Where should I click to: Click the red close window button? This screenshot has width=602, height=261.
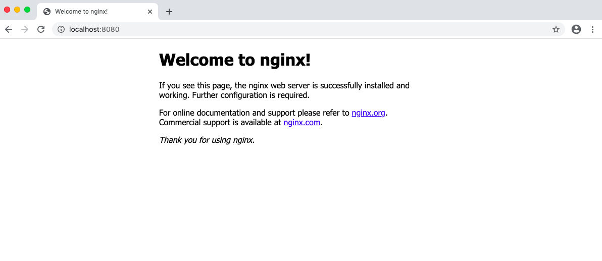click(x=7, y=10)
